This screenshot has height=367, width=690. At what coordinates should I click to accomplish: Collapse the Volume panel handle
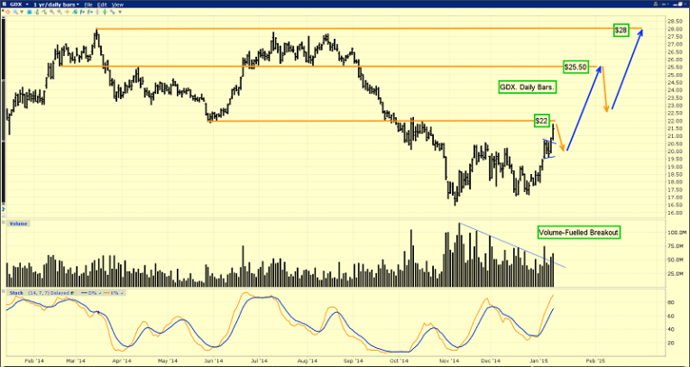point(3,224)
